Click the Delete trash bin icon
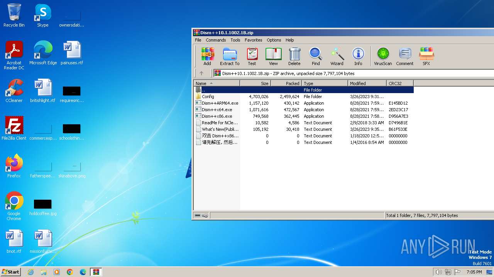494x277 pixels. point(294,56)
